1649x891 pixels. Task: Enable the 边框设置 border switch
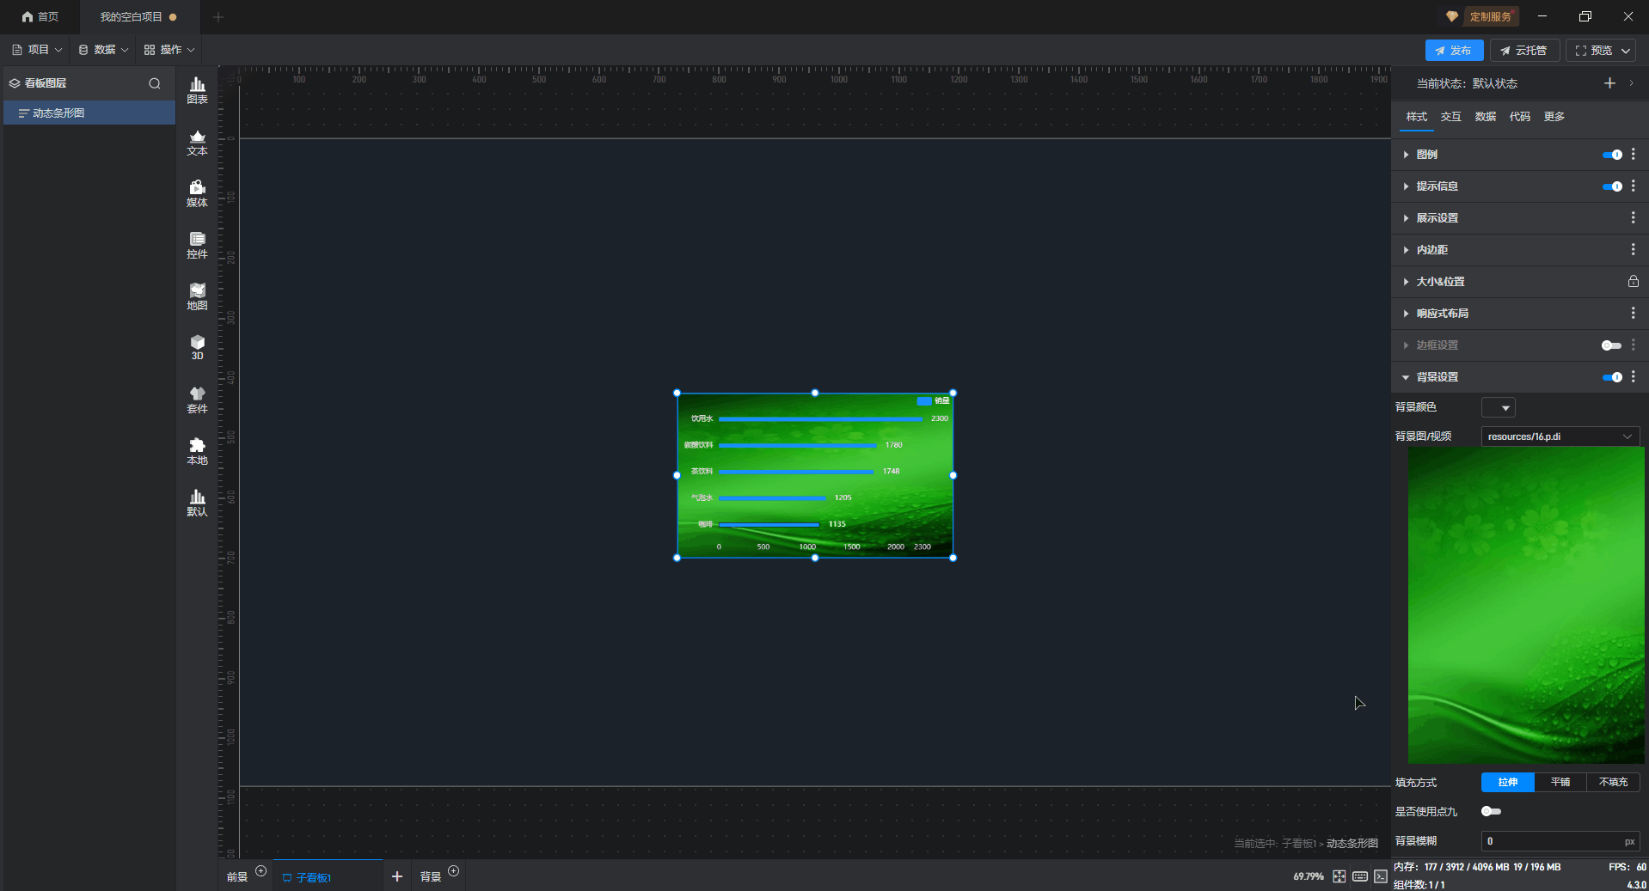(1611, 345)
